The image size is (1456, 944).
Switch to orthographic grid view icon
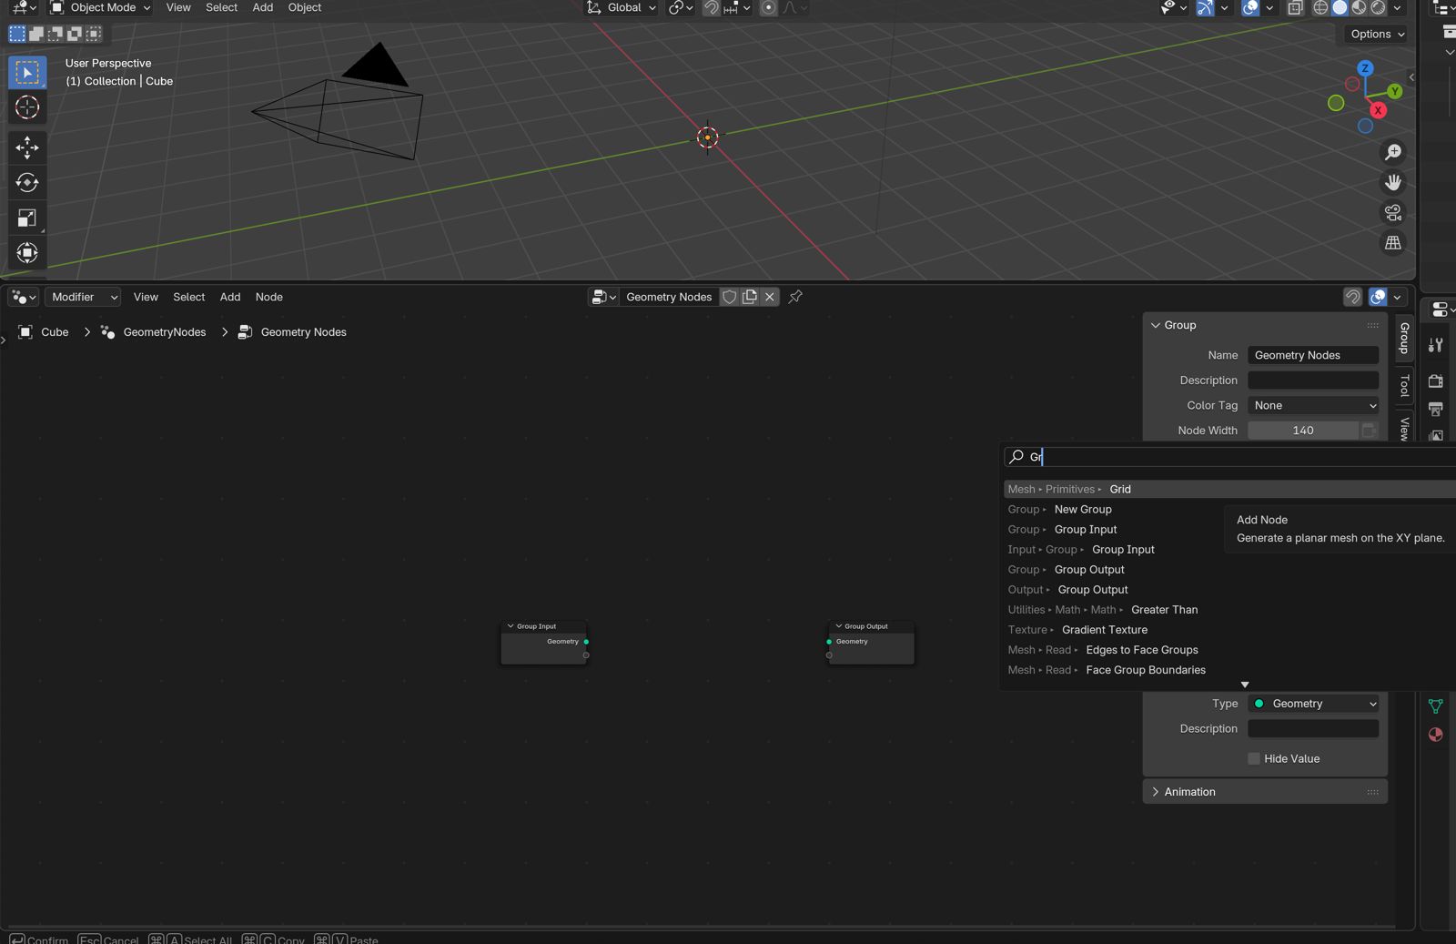click(x=1392, y=243)
